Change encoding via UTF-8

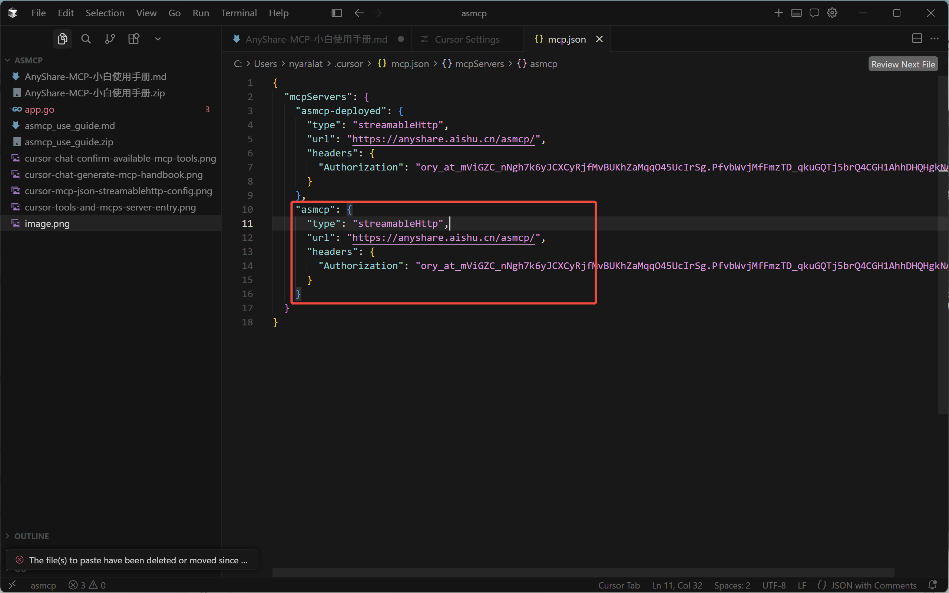click(x=774, y=585)
